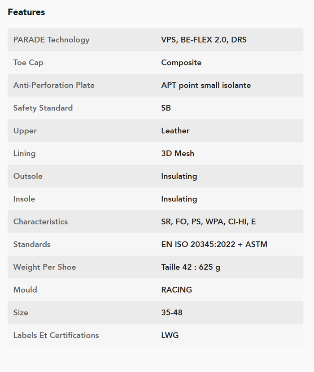Click APT point small isolante text
Image resolution: width=314 pixels, height=372 pixels.
[x=206, y=85]
